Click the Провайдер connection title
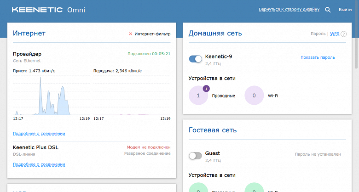 click(27, 54)
